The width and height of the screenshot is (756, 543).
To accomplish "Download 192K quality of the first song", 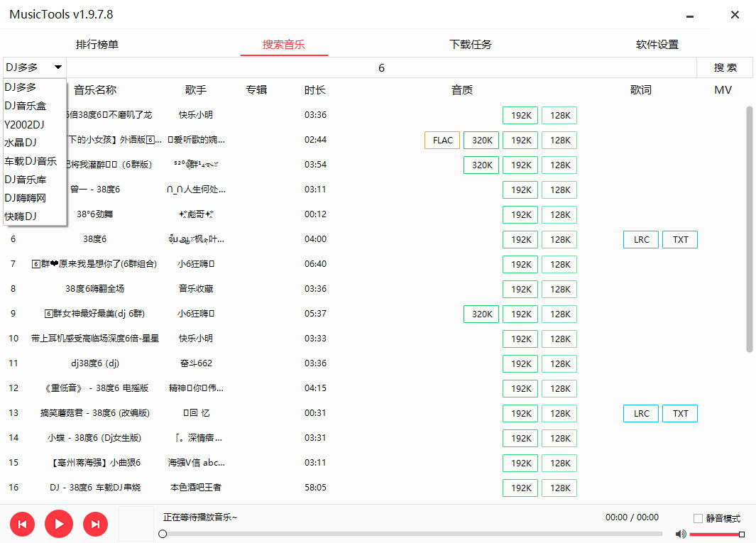I will pos(520,115).
